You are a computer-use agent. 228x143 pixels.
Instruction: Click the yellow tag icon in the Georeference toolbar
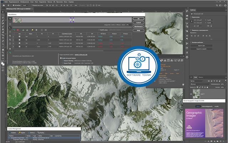[32, 30]
